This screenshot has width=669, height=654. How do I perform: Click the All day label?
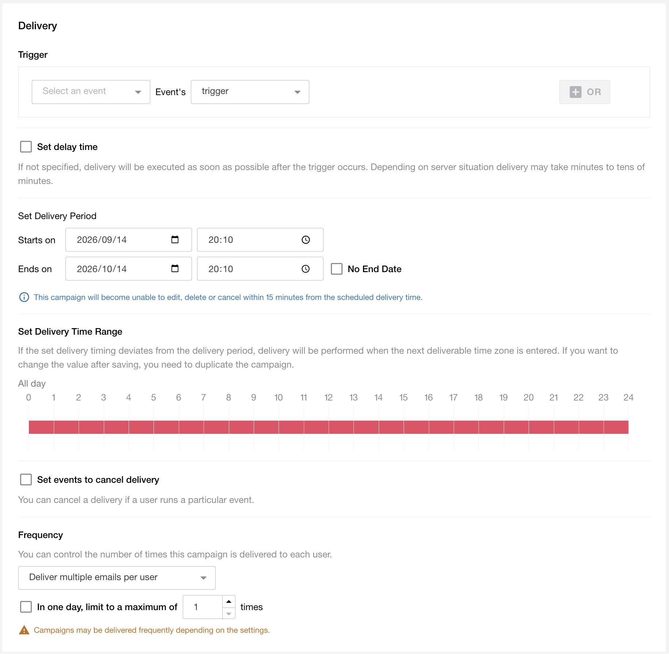coord(32,383)
